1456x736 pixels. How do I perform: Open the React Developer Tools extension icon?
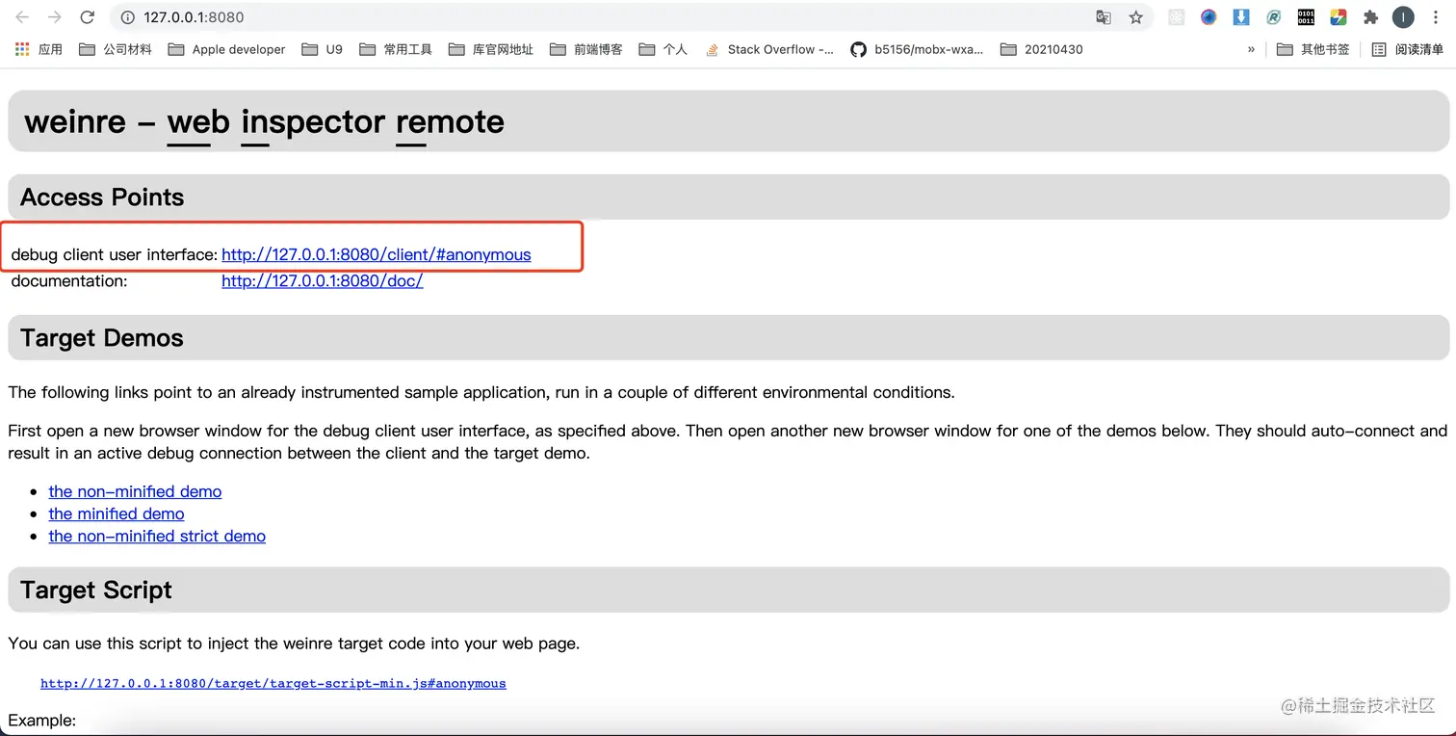click(1176, 17)
